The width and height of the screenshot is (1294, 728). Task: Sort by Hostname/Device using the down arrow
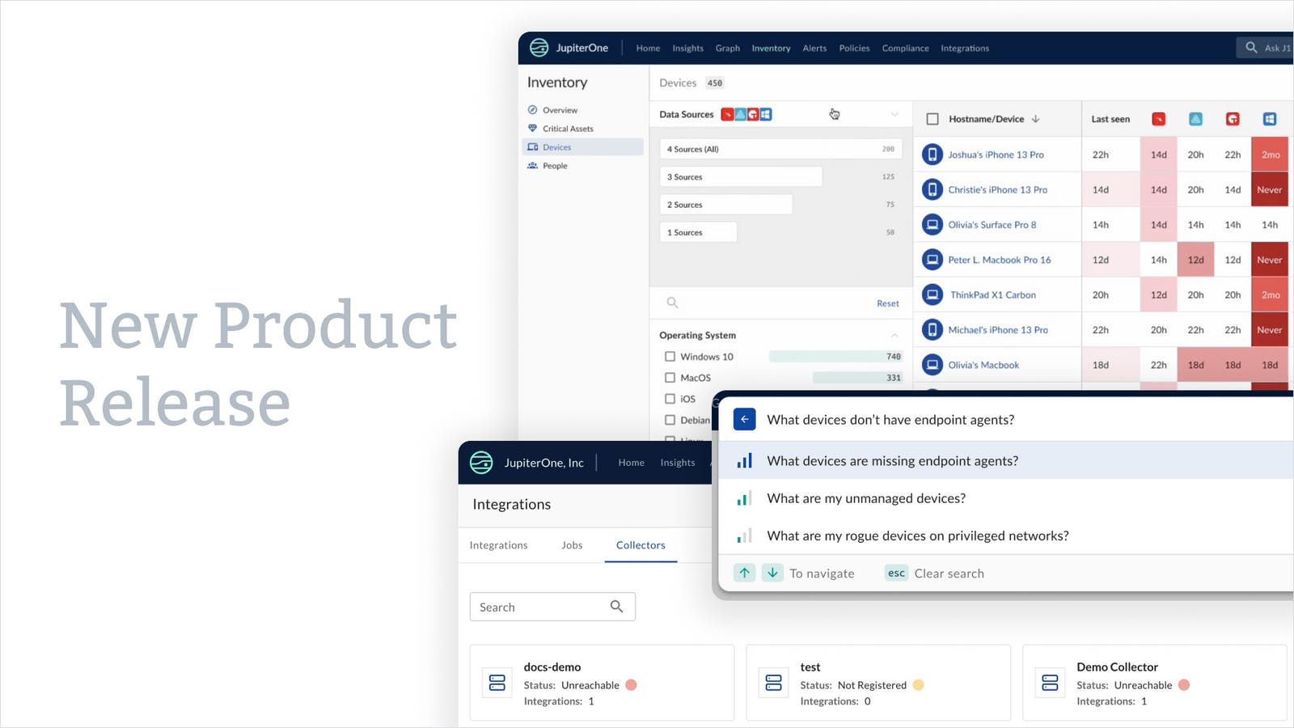tap(1035, 119)
